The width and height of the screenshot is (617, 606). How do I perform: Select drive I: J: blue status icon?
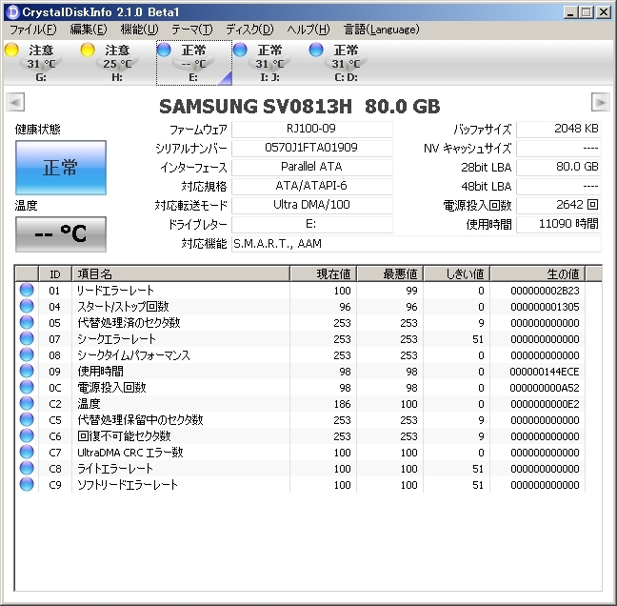241,50
